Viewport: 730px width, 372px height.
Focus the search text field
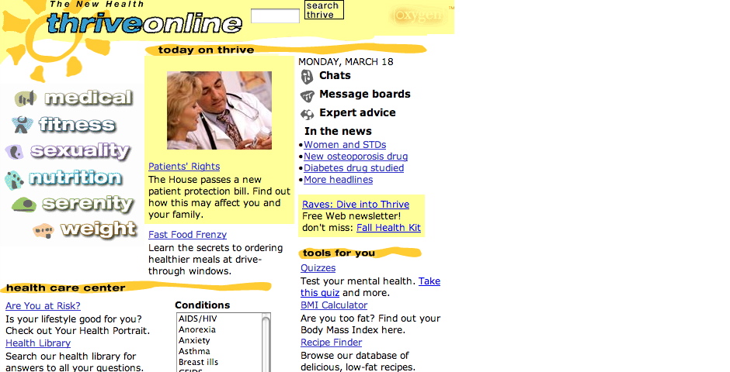tap(275, 15)
